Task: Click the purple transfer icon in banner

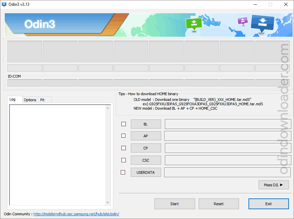Action: tap(243, 21)
